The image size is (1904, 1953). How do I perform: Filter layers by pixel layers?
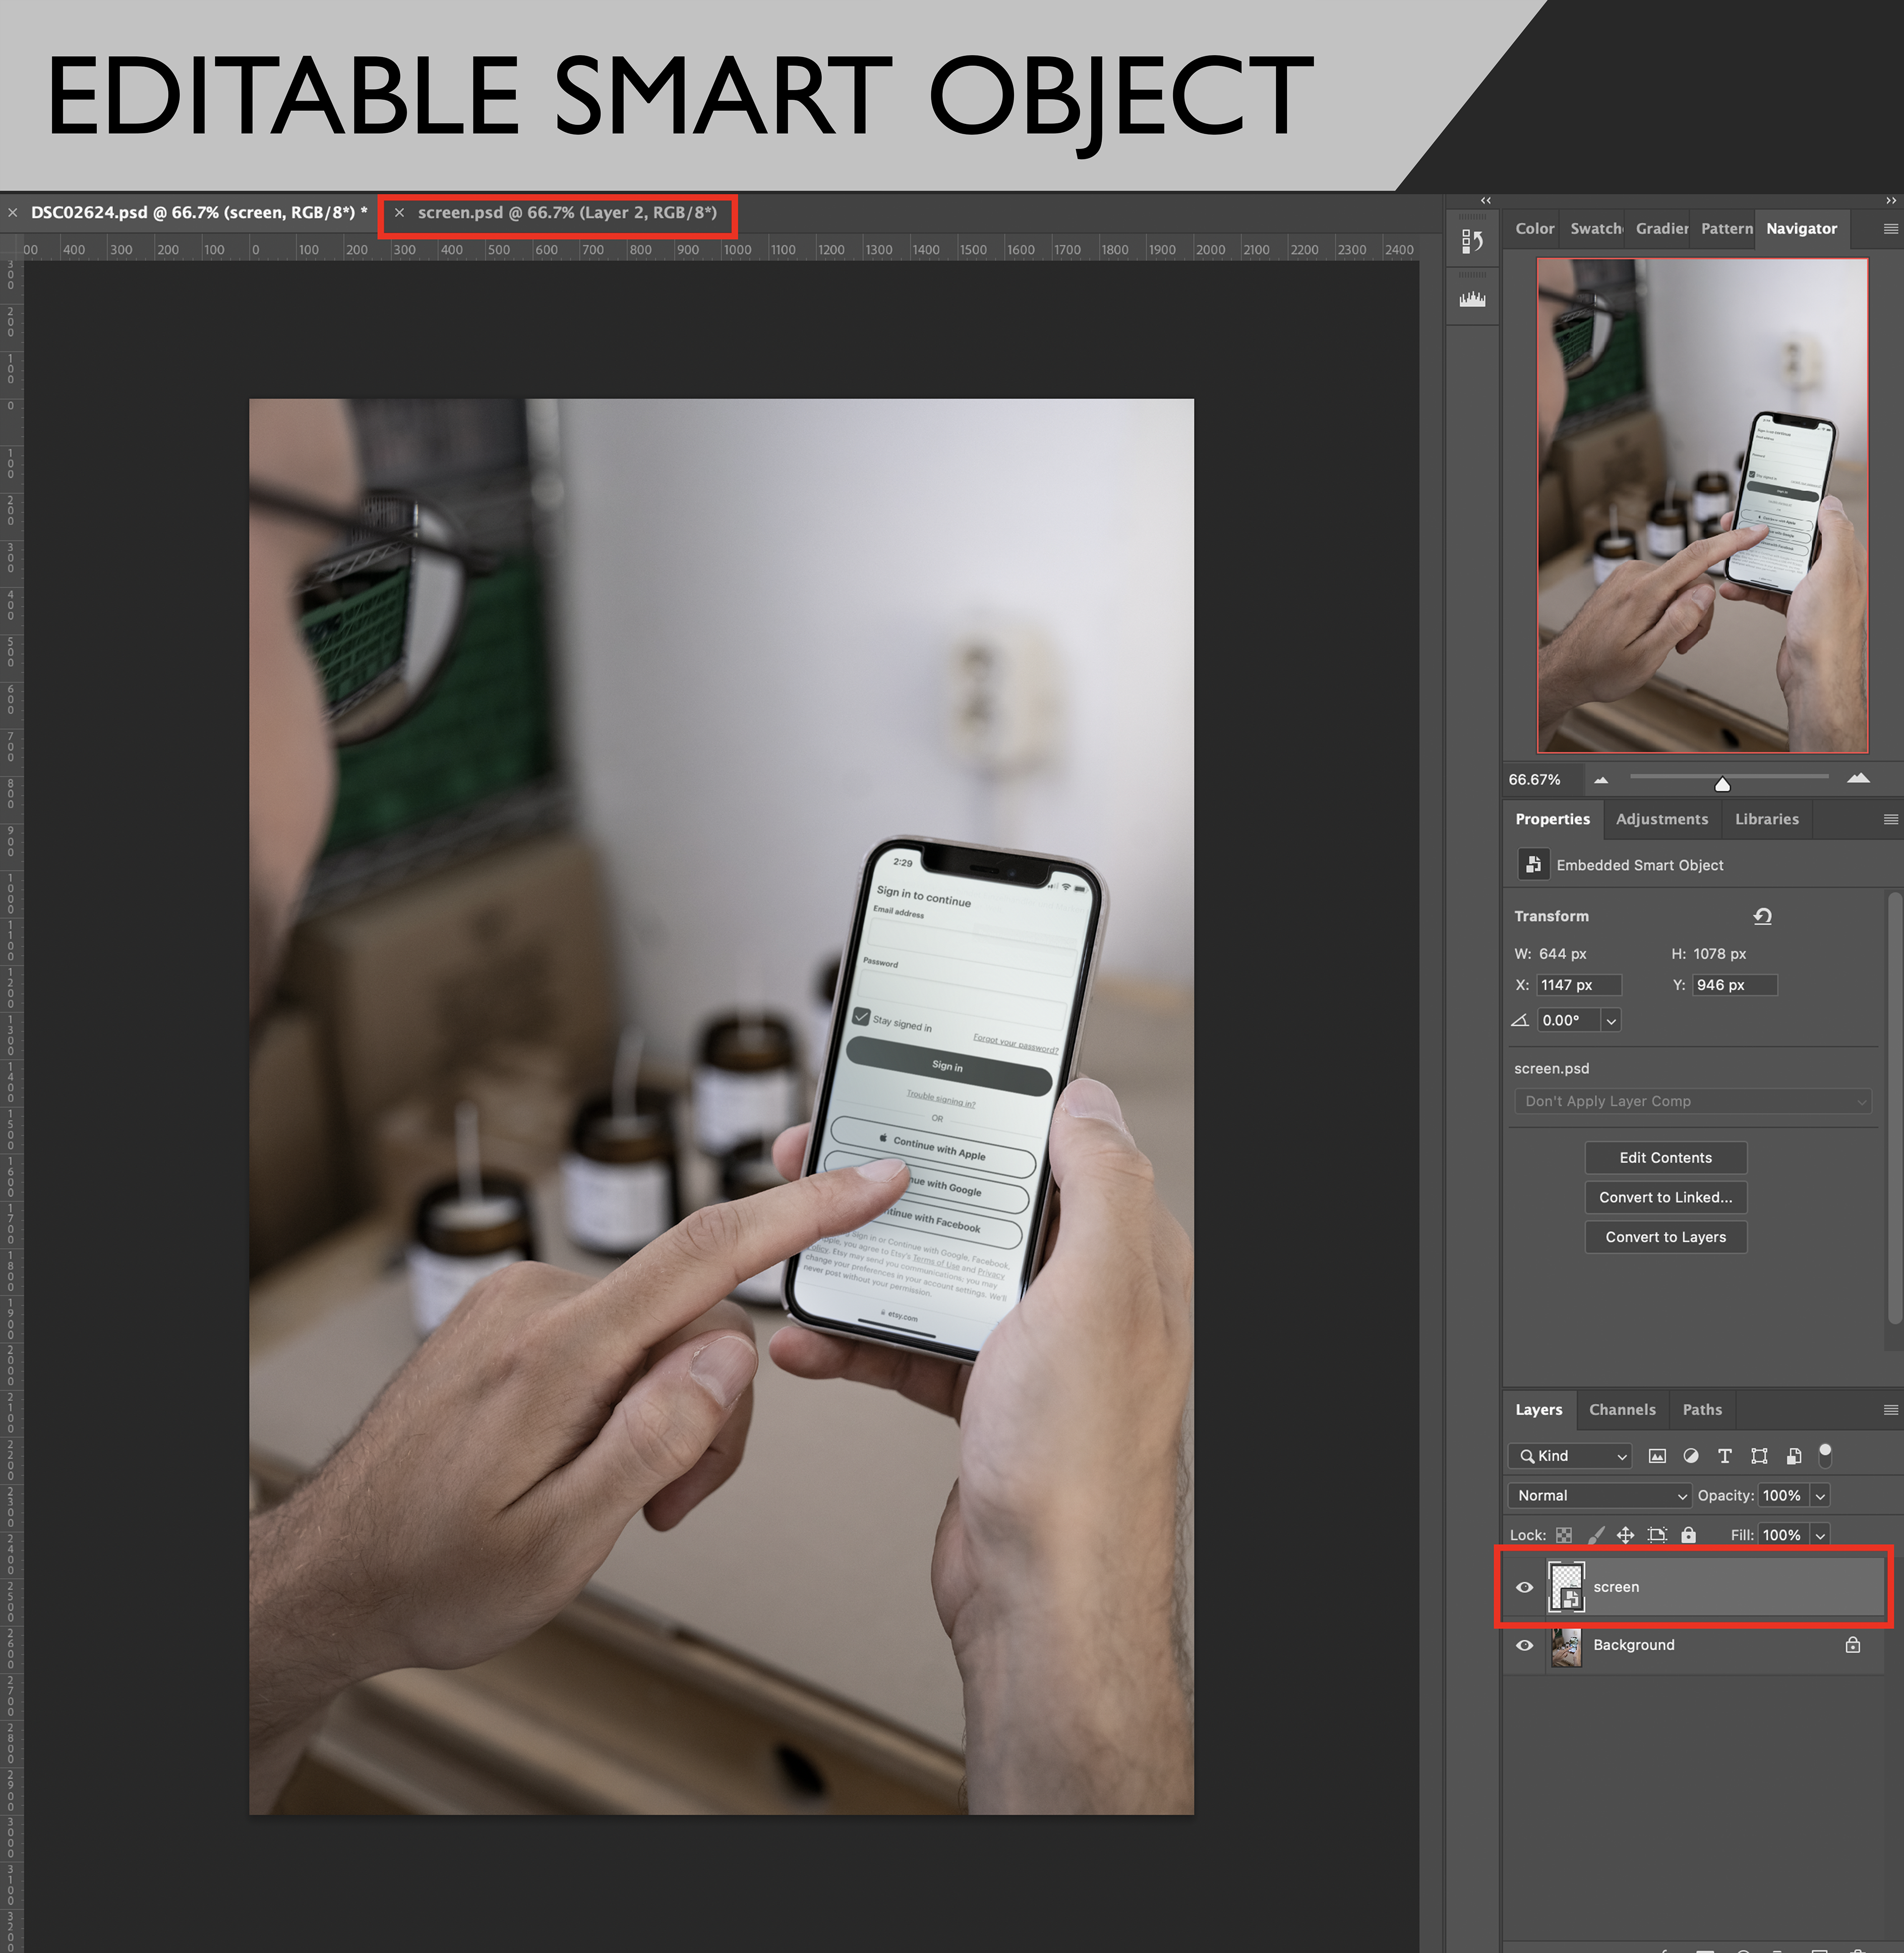coord(1657,1456)
